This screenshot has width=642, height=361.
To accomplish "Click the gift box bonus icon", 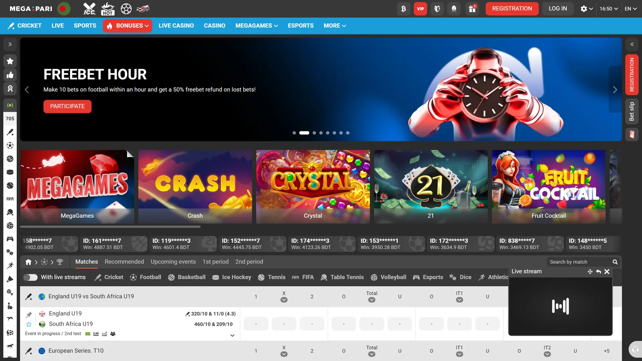I will [472, 9].
